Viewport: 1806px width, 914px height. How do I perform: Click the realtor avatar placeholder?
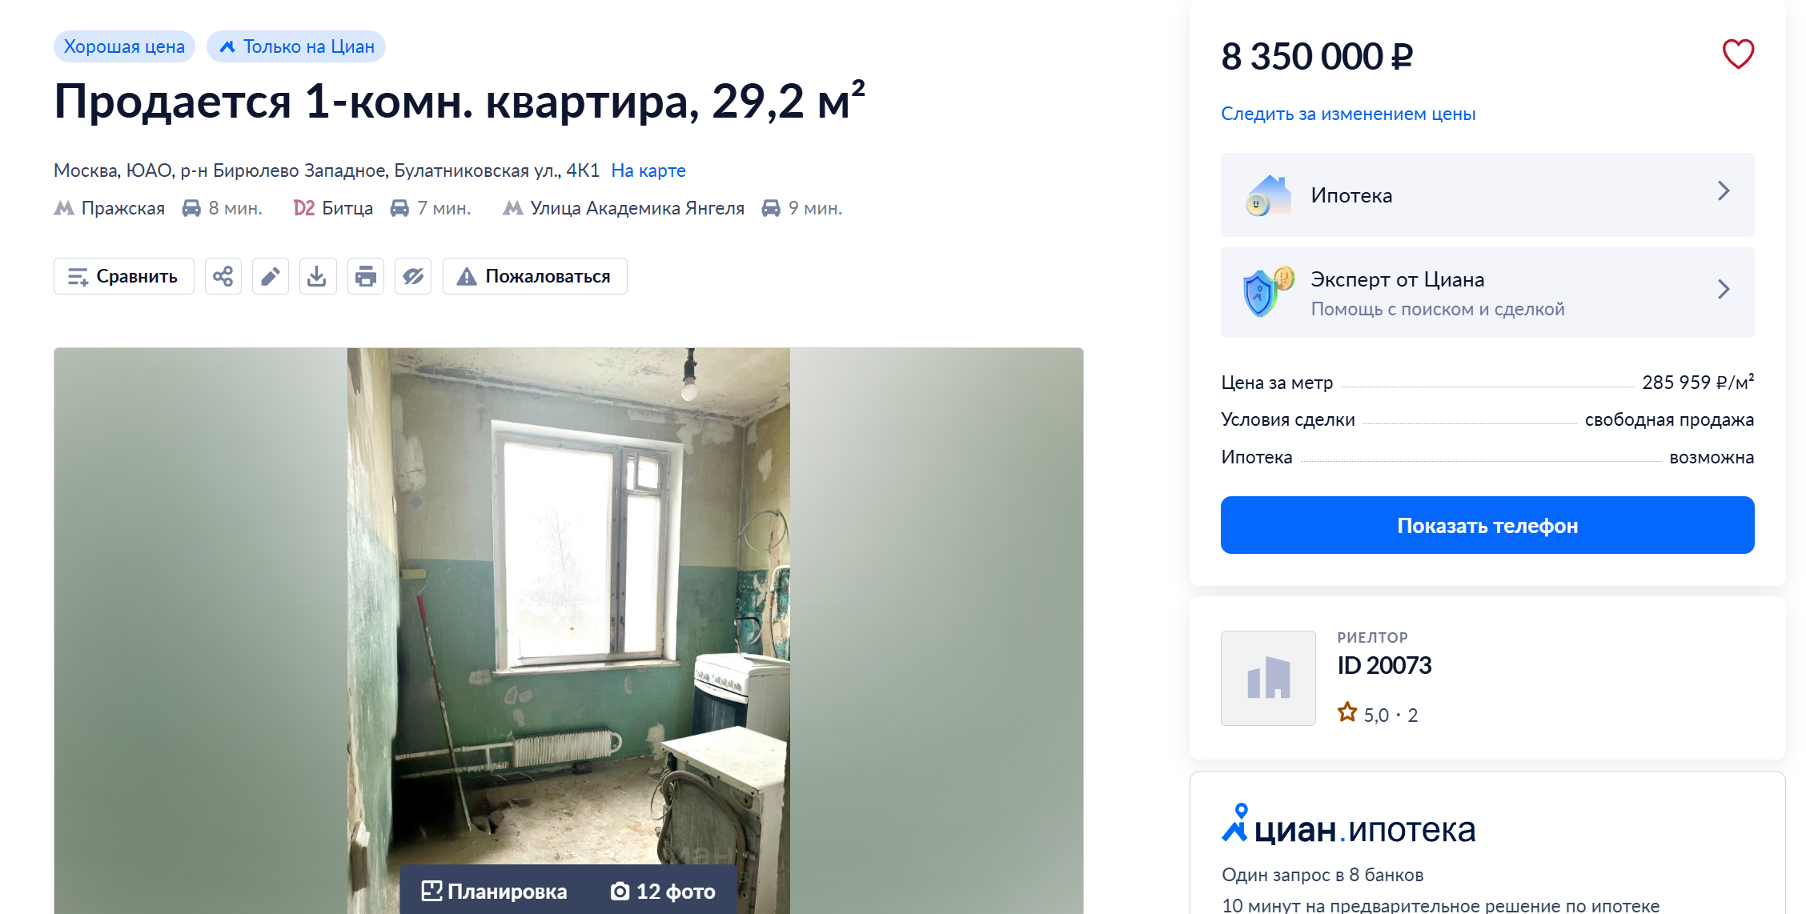pos(1268,678)
